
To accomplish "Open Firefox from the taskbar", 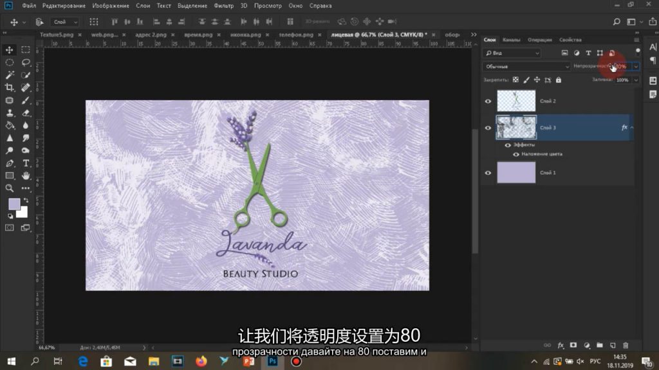I will 201,361.
